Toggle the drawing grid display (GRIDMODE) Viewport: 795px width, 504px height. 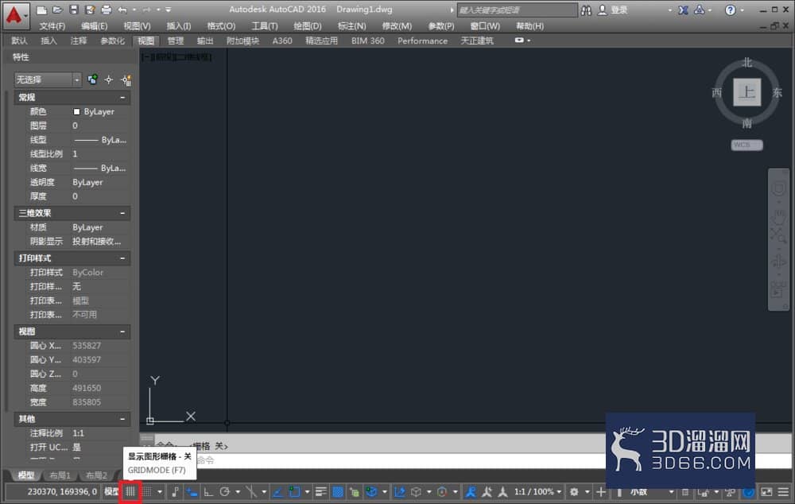(130, 492)
